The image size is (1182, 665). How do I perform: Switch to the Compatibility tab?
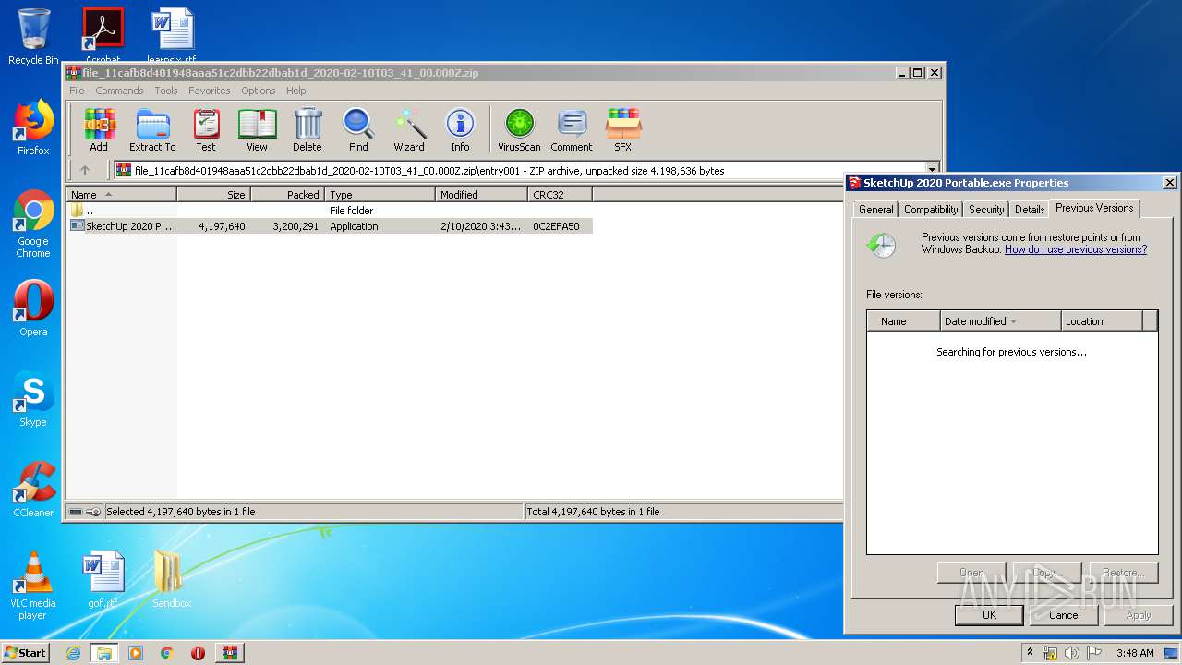931,210
